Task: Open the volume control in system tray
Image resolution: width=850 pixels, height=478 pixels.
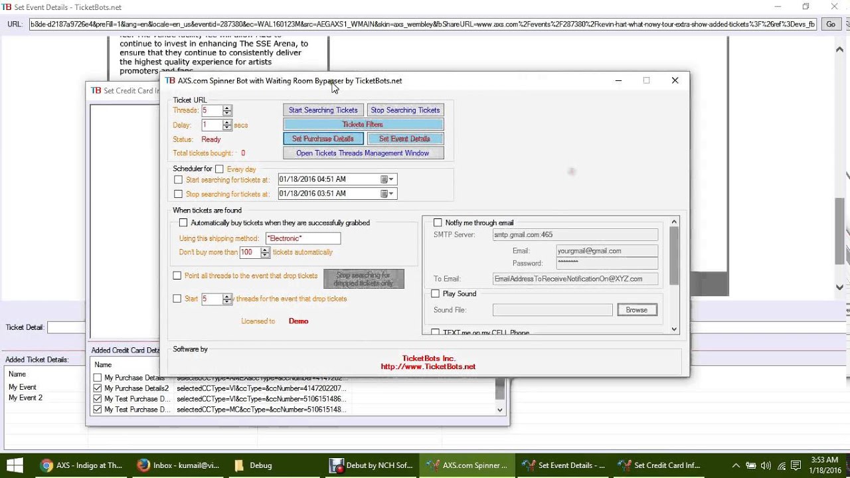Action: pos(766,465)
